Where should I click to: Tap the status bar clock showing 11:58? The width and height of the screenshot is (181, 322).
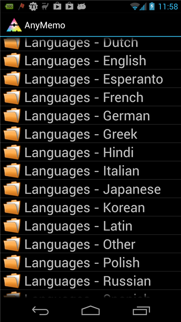pyautogui.click(x=168, y=7)
